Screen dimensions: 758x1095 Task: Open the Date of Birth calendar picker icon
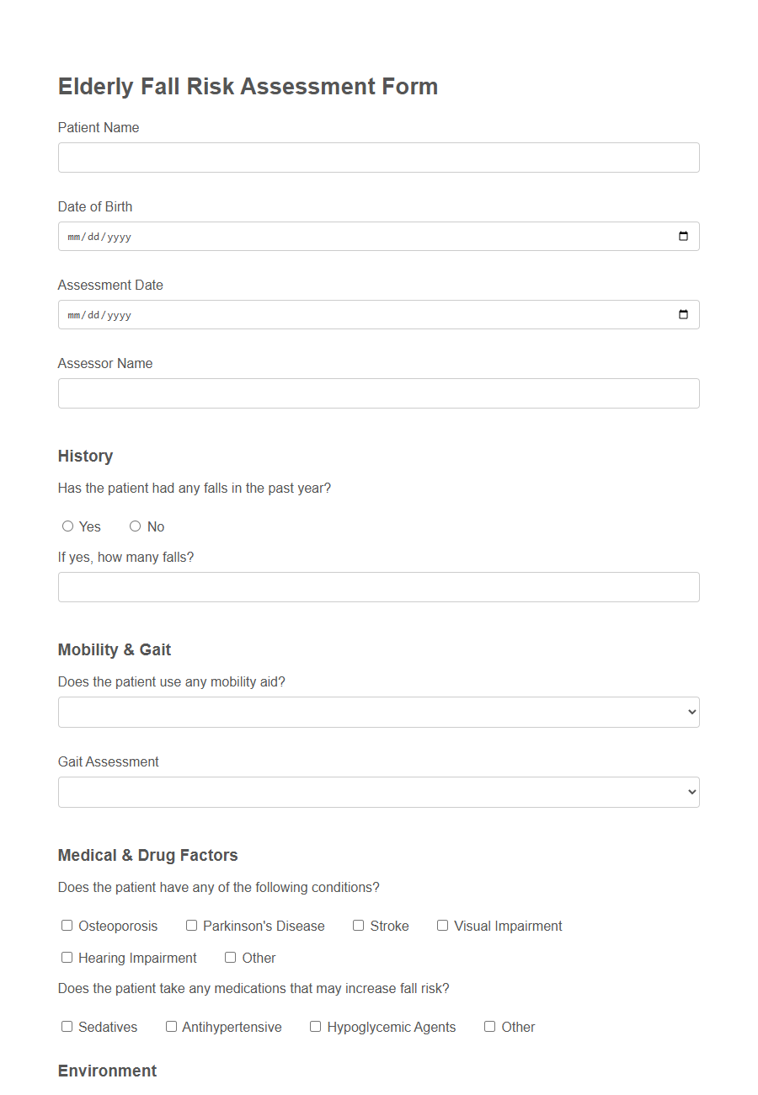tap(684, 236)
